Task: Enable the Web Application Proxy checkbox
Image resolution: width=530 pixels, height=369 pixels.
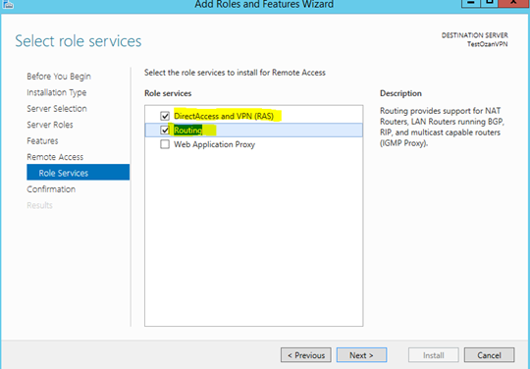Action: 165,144
